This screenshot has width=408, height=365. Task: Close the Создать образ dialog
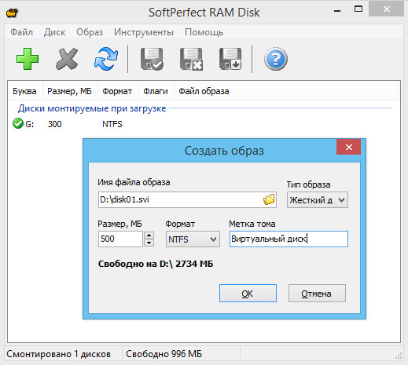349,147
